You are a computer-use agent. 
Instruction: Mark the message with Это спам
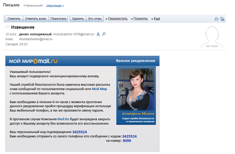[x=95, y=19]
